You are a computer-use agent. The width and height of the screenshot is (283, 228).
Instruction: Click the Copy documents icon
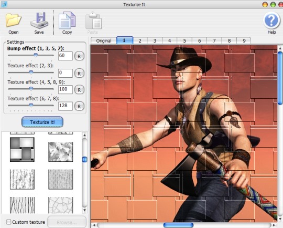pyautogui.click(x=67, y=20)
